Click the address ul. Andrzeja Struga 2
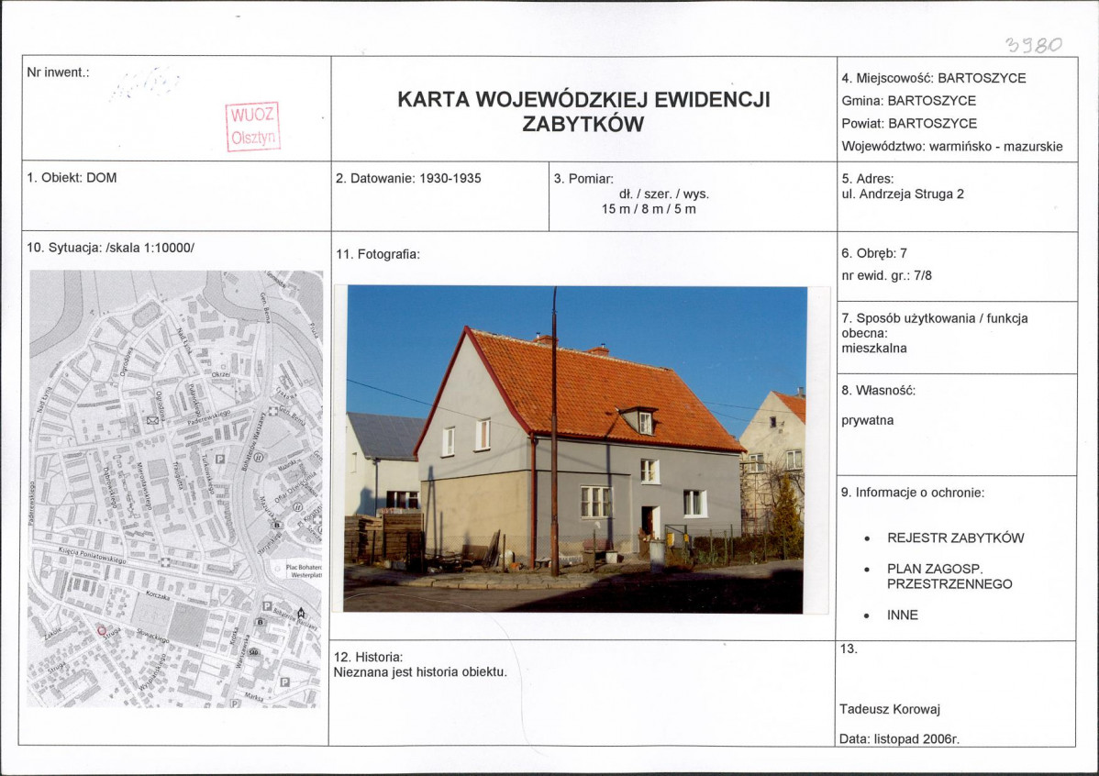Image resolution: width=1099 pixels, height=776 pixels. [903, 194]
